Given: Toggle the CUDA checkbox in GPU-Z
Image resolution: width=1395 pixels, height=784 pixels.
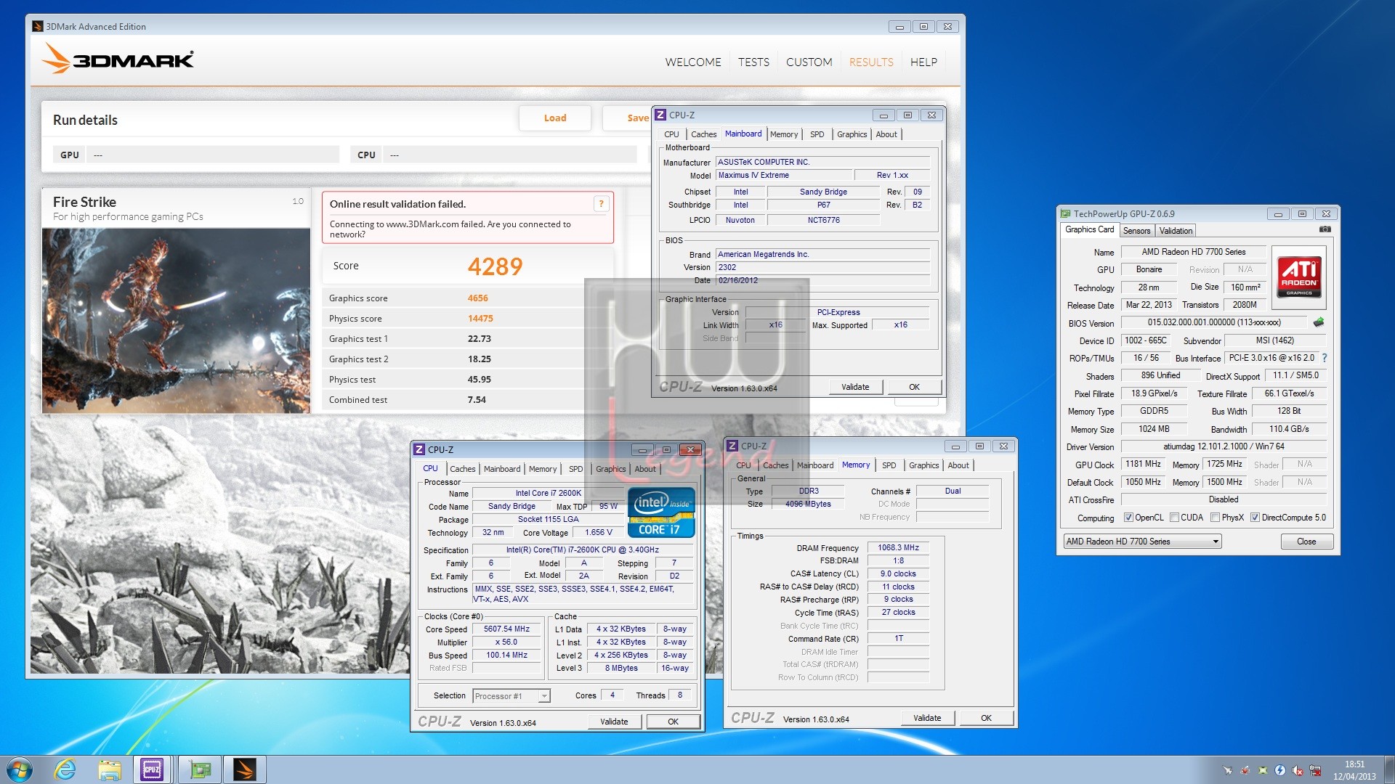Looking at the screenshot, I should (1174, 518).
